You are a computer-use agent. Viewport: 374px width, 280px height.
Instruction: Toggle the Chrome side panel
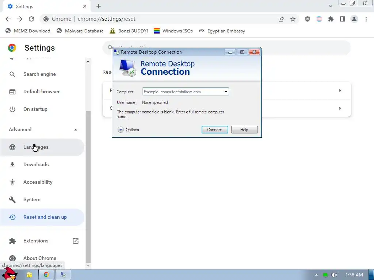click(x=343, y=19)
